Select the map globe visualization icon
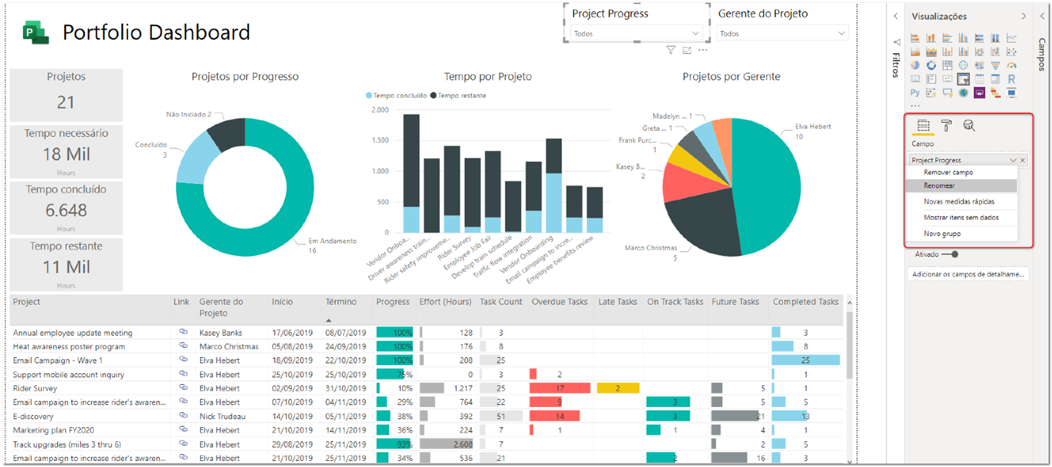This screenshot has width=1052, height=467. (x=964, y=65)
